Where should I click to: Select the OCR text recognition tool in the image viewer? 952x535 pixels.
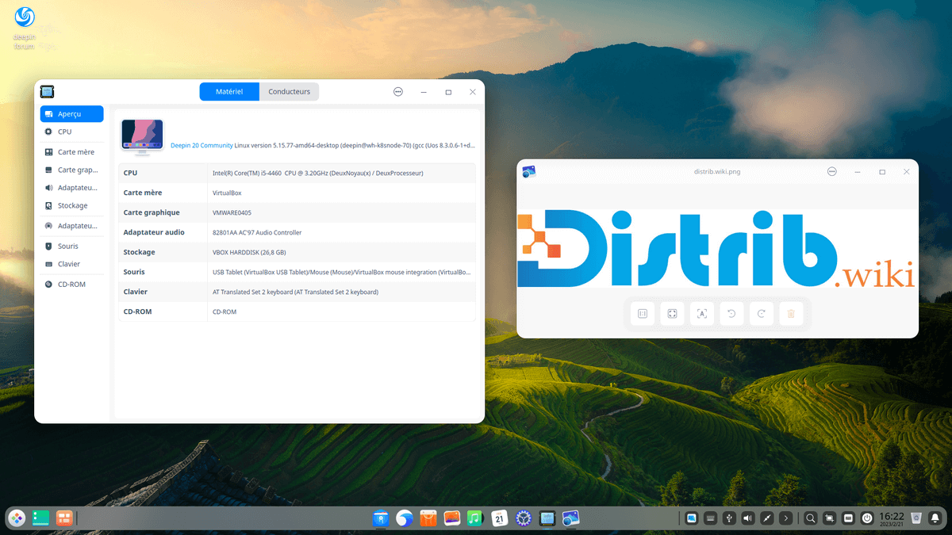tap(701, 313)
